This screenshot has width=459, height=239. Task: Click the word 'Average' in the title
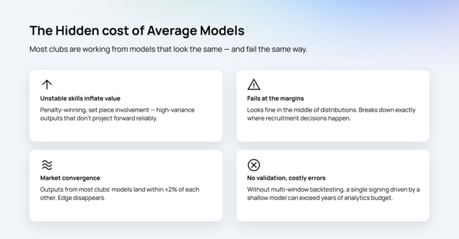coord(172,31)
